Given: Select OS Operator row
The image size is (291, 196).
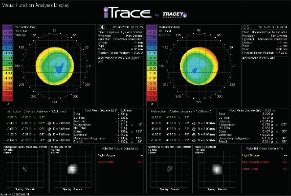Looking at the screenshot, I should 265,39.
